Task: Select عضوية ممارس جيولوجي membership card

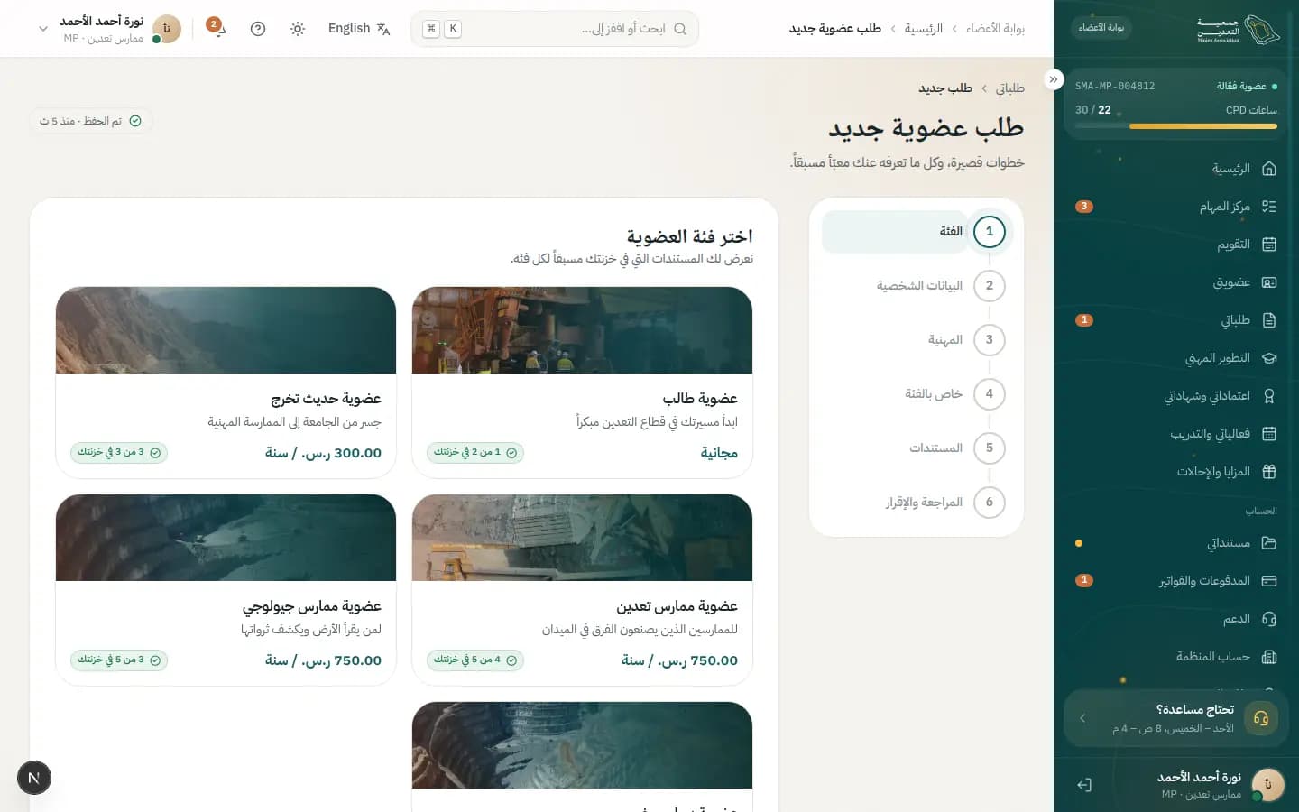Action: pyautogui.click(x=226, y=590)
